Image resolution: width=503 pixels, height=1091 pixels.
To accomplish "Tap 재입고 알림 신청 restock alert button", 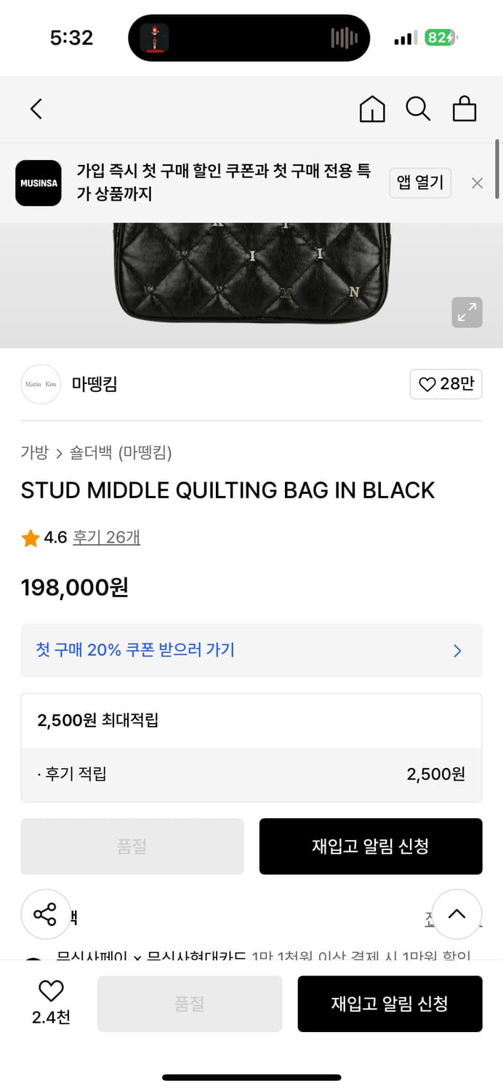I will coord(371,846).
